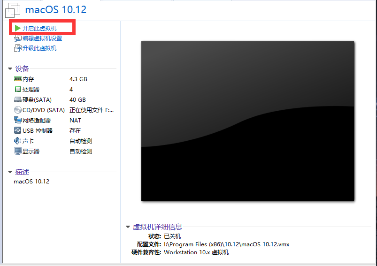Click the processor count value 4
Screen dimensions: 377x266
pos(71,90)
